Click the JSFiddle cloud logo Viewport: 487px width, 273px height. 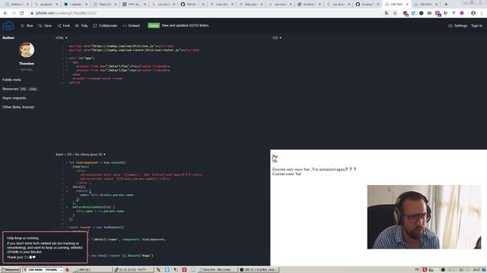8,26
